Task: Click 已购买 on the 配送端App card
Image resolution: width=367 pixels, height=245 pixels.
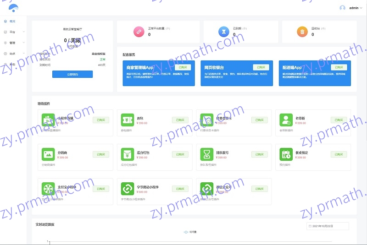Action: pyautogui.click(x=339, y=67)
